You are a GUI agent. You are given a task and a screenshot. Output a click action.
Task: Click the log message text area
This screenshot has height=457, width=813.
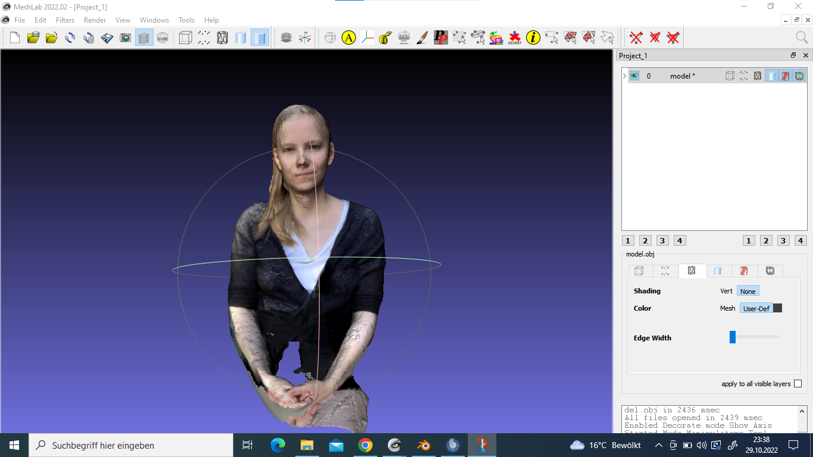coord(711,420)
